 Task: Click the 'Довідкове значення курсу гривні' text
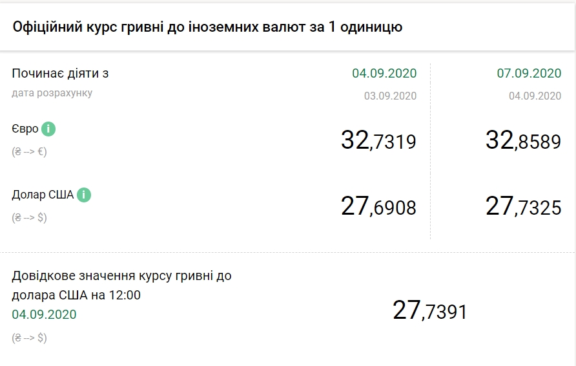point(121,276)
